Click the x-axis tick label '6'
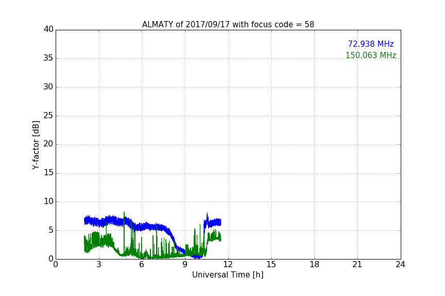Screen dimensions: 445x296 click(x=142, y=265)
